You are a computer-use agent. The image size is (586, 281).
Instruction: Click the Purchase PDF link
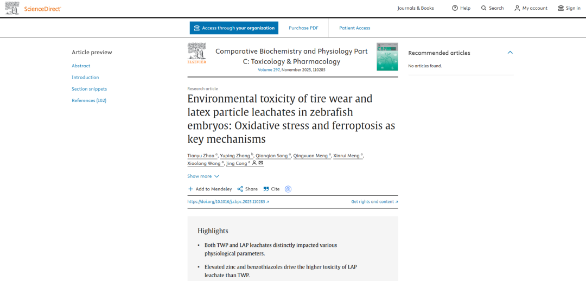point(303,28)
